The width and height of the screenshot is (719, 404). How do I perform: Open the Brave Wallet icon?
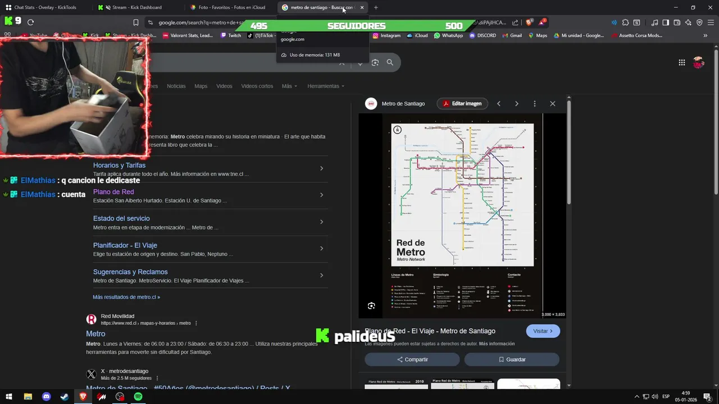pos(677,22)
